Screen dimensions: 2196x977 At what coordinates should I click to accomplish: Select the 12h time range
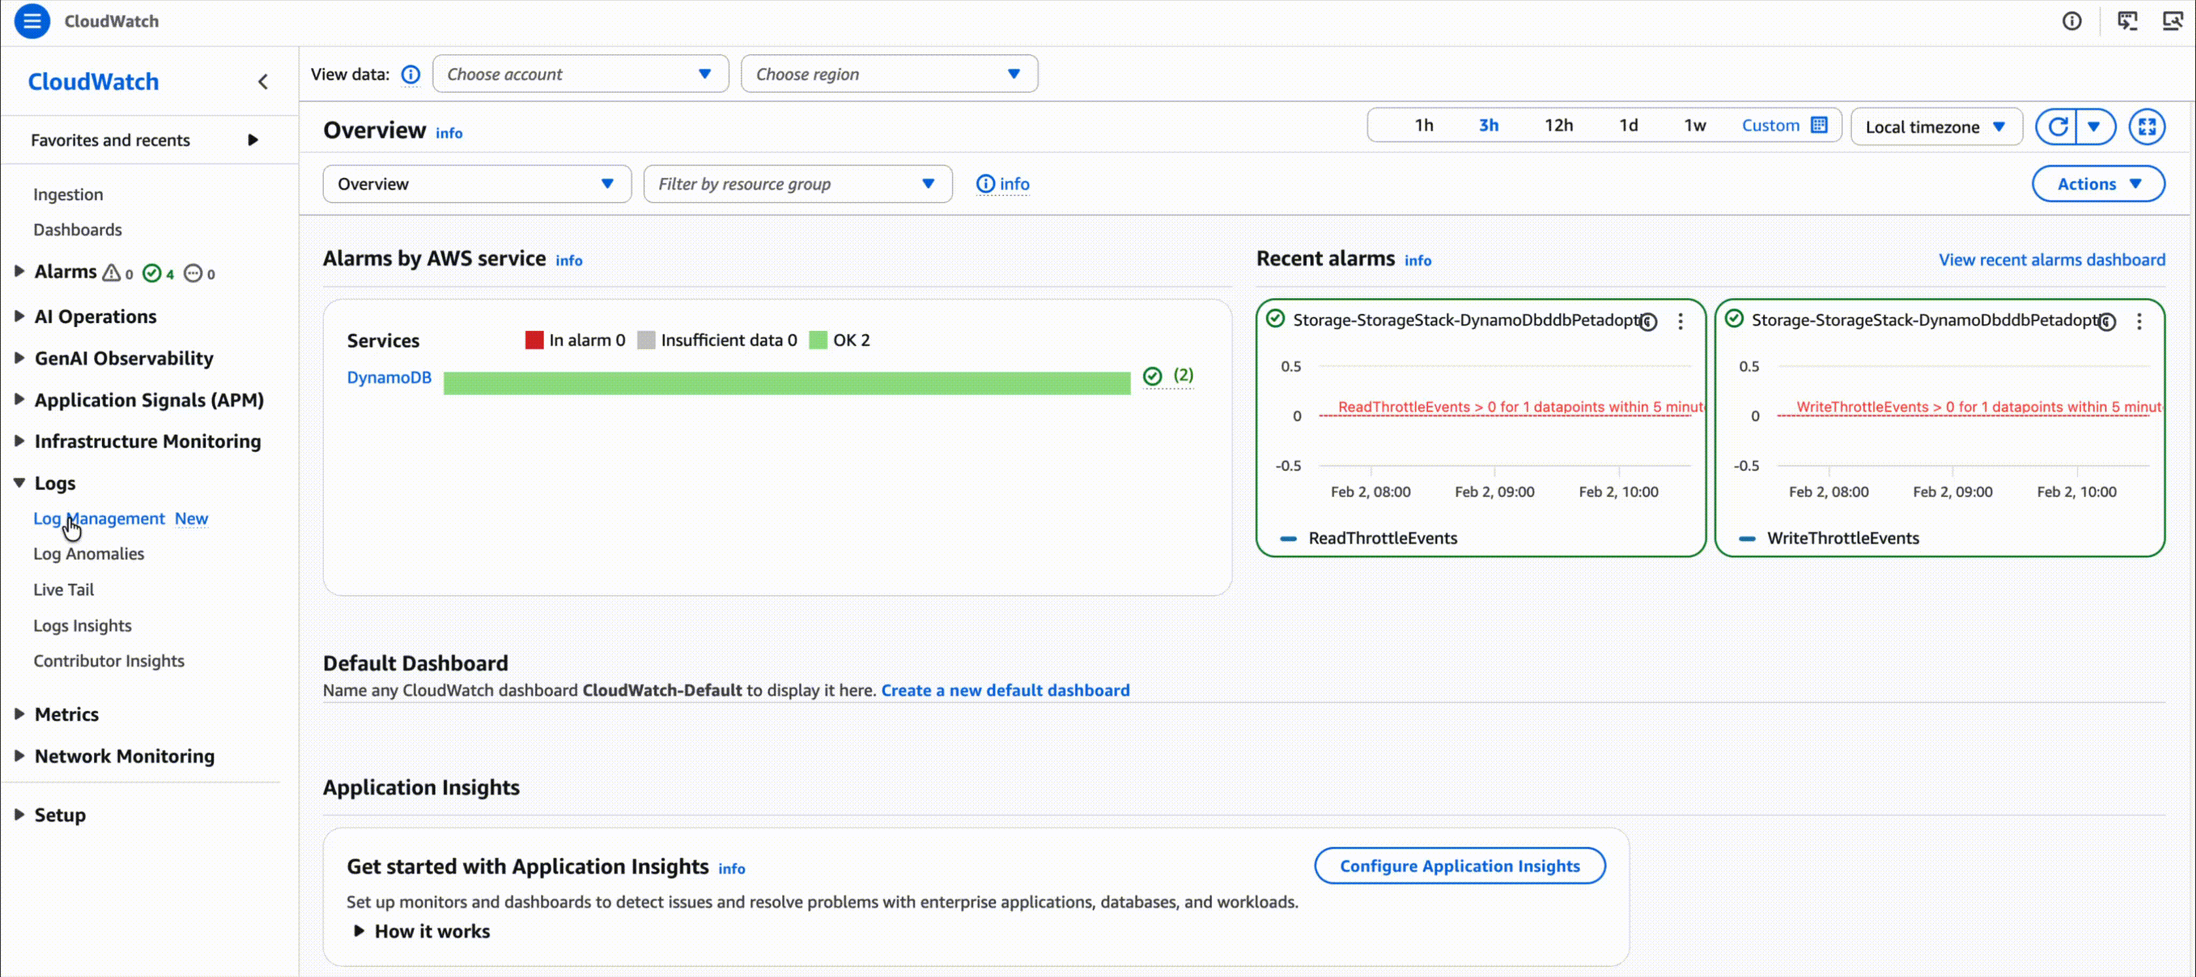pos(1558,126)
